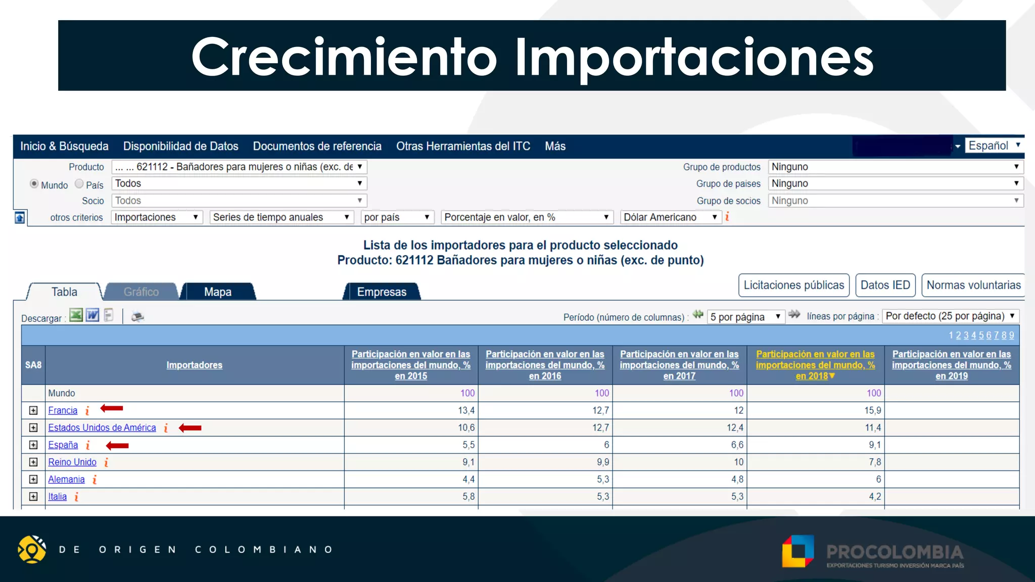Open 5 por página period dropdown
1035x582 pixels.
[746, 317]
